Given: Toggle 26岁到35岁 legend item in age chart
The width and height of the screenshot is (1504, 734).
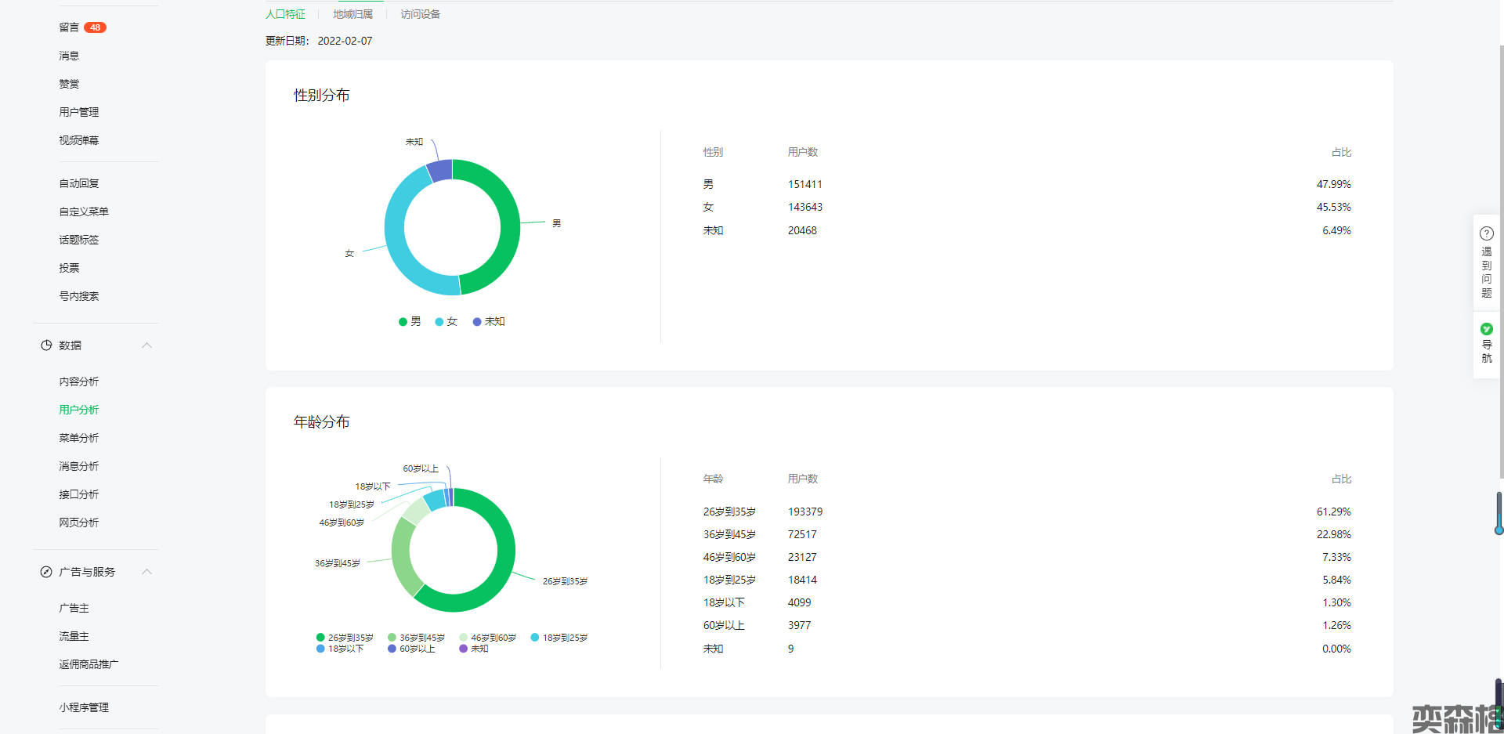Looking at the screenshot, I should pos(345,638).
